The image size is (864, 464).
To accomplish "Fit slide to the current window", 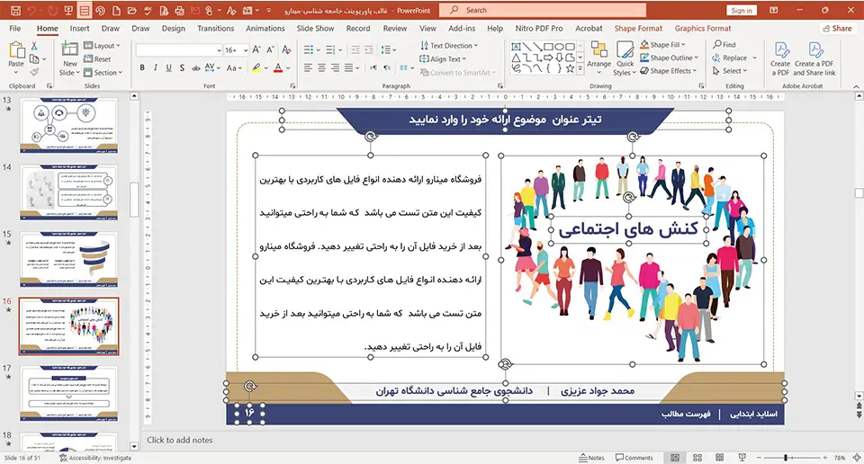I will point(857,458).
